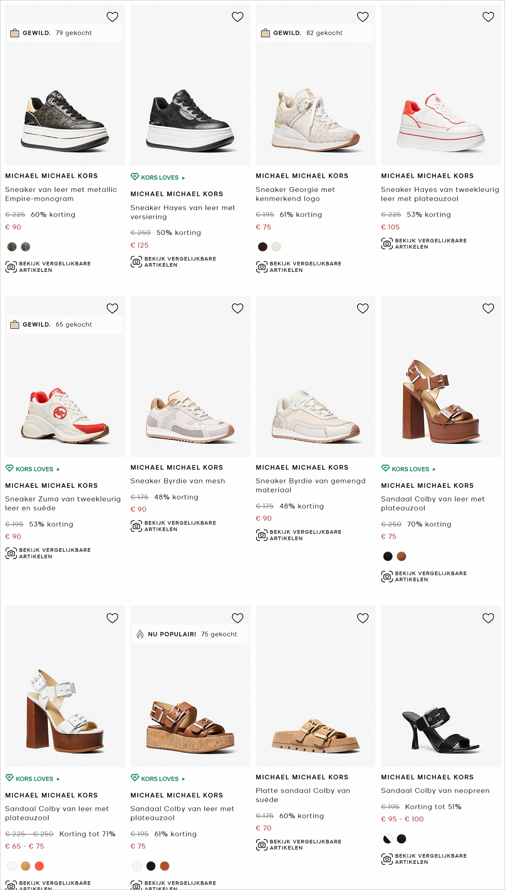Screen dimensions: 505x890
Task: Click heart icon on Sneaker Byrdie van mesh
Action: click(x=237, y=308)
